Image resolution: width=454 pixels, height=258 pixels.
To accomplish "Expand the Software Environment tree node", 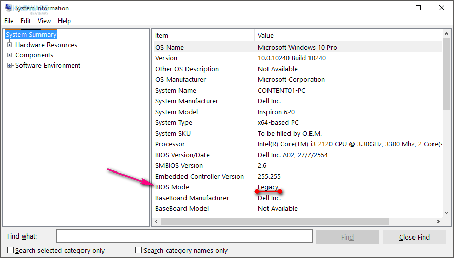I will pos(9,66).
